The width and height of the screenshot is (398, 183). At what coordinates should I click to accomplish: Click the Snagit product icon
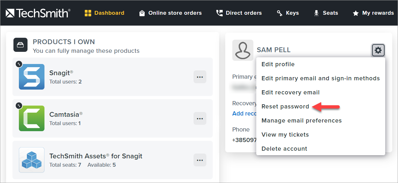point(32,77)
